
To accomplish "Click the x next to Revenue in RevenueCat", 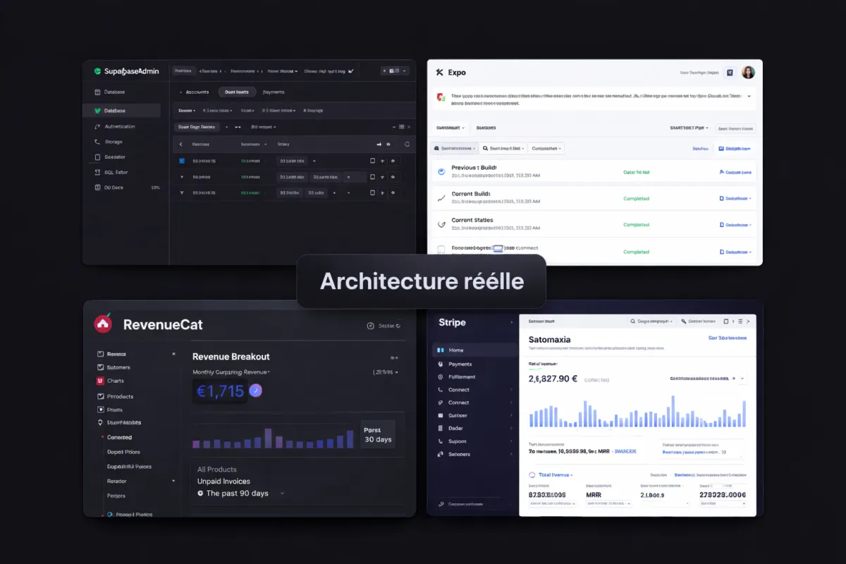I will click(173, 354).
